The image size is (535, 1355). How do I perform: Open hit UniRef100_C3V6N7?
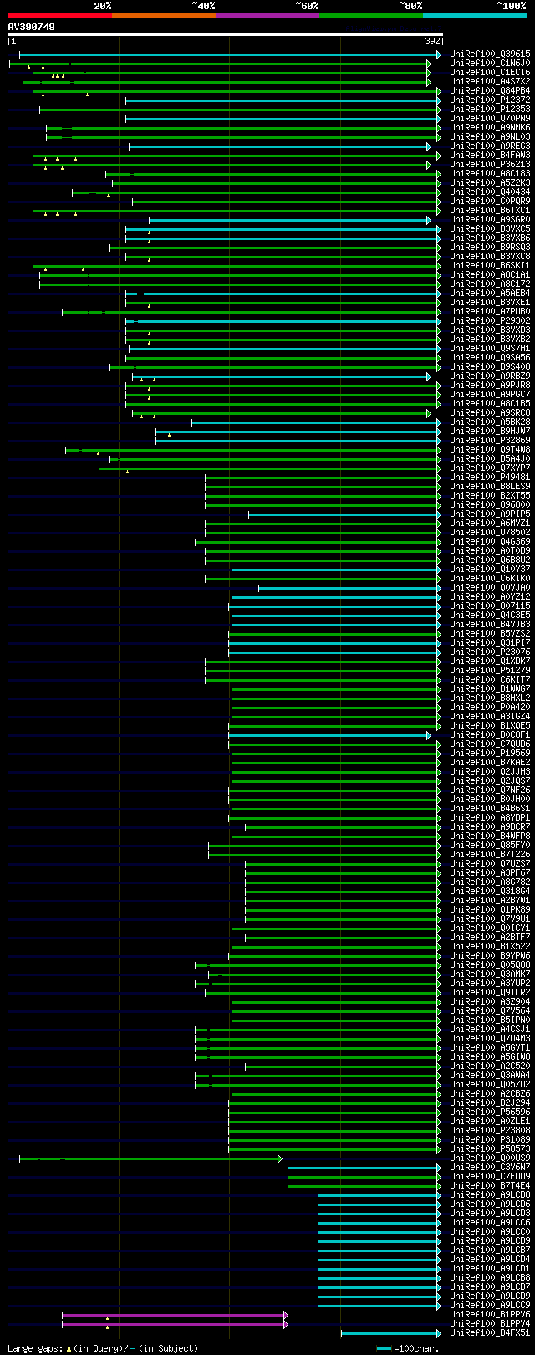(x=490, y=1167)
